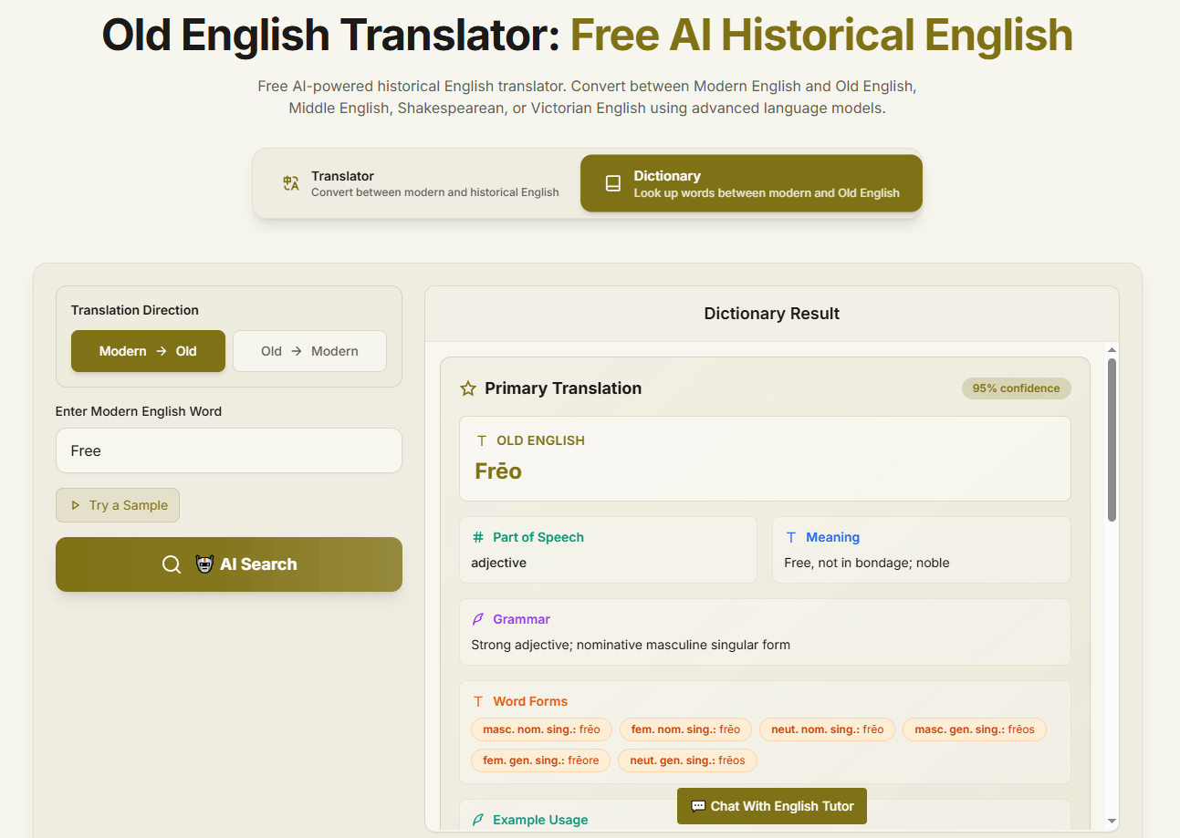The image size is (1180, 838).
Task: Click the scrollbar down arrow
Action: pos(1112,822)
